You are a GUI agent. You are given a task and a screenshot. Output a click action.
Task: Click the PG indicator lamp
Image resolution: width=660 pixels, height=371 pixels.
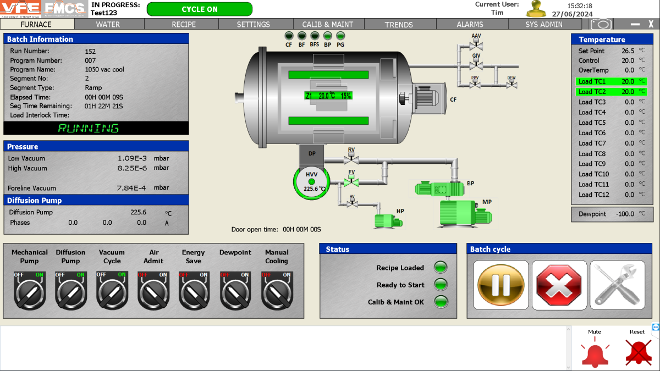(x=340, y=36)
